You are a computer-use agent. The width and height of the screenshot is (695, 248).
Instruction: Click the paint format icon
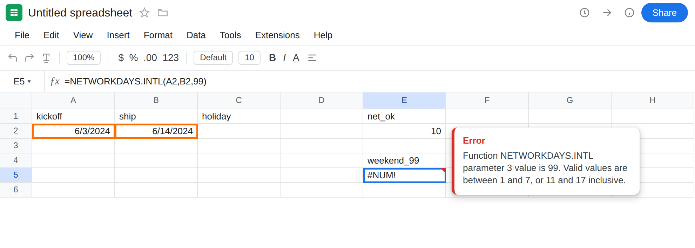[46, 58]
